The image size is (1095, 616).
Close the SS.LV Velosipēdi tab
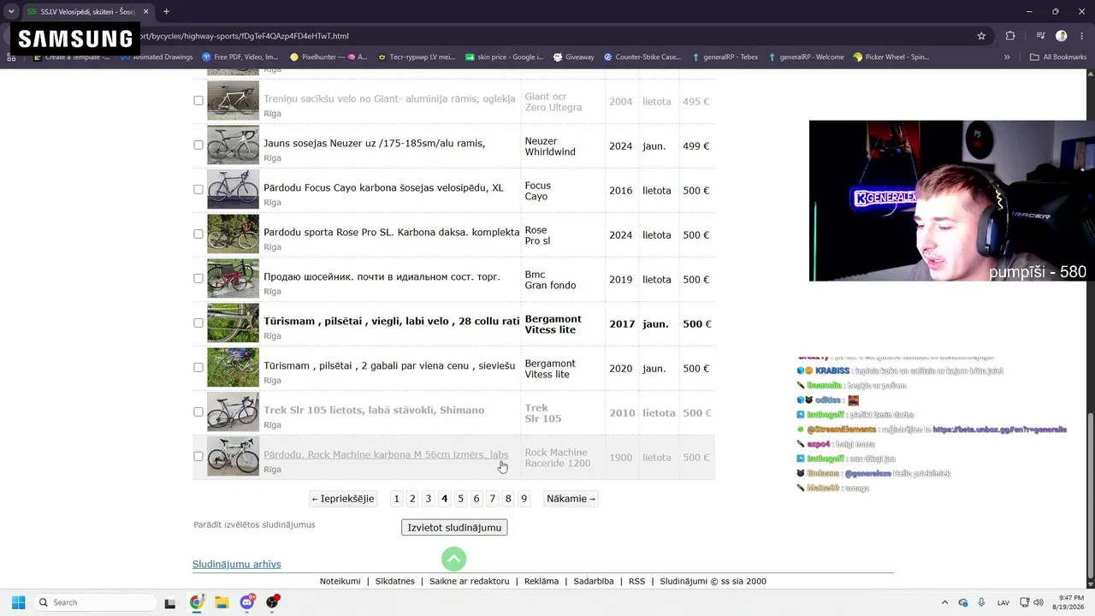point(146,12)
